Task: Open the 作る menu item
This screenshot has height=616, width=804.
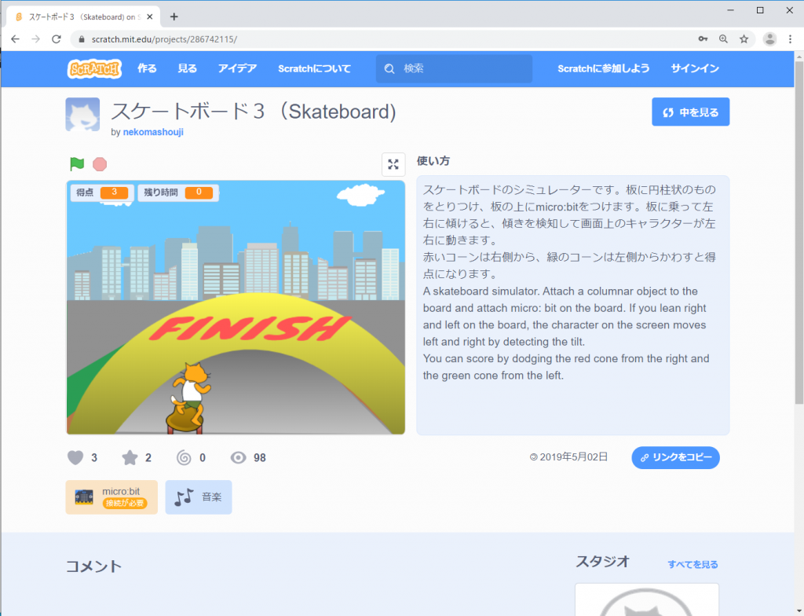Action: [x=147, y=68]
